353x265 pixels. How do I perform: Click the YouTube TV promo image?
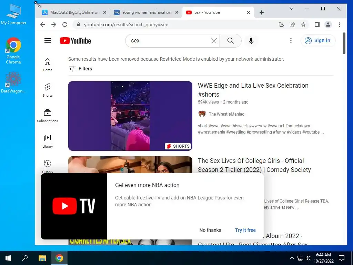[x=74, y=206]
